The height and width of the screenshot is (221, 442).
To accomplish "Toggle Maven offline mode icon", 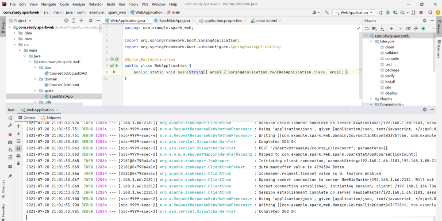I will tap(416, 28).
